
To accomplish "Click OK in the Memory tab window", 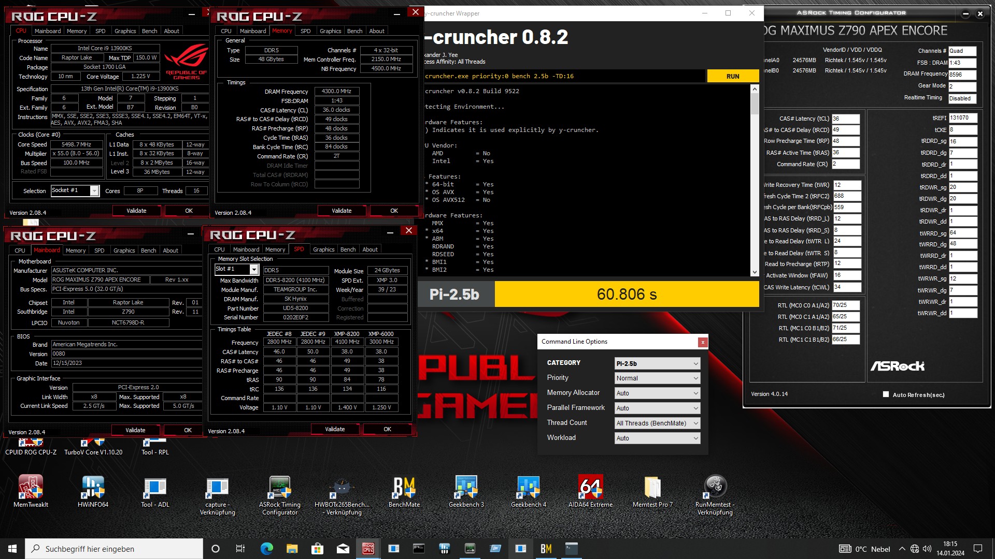I will [394, 211].
